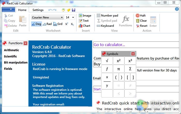Show the Number pad
The width and height of the screenshot is (181, 114).
point(108,15)
